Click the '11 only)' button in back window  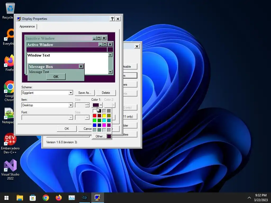click(130, 117)
